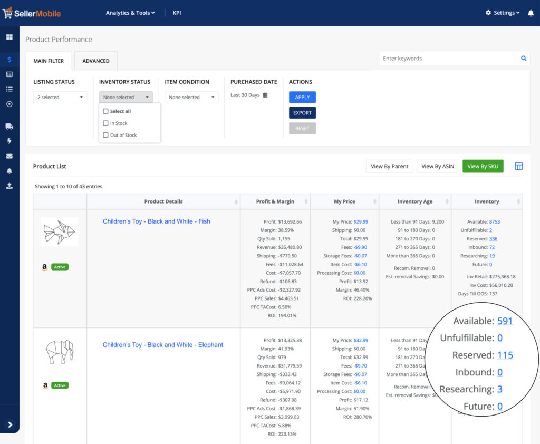Open the truck shipping icon in sidebar

pos(9,127)
